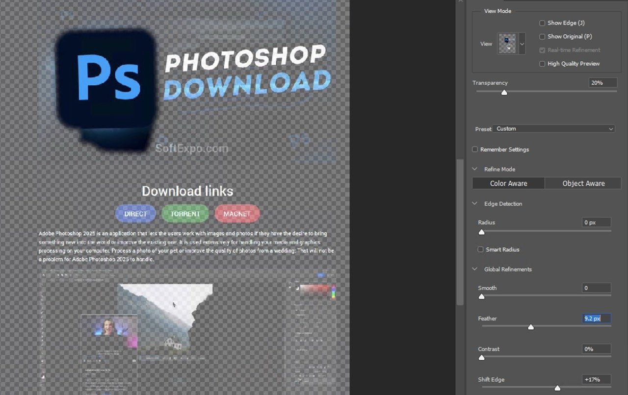This screenshot has height=395, width=628.
Task: Click the Contrast value field showing 0%
Action: 597,349
